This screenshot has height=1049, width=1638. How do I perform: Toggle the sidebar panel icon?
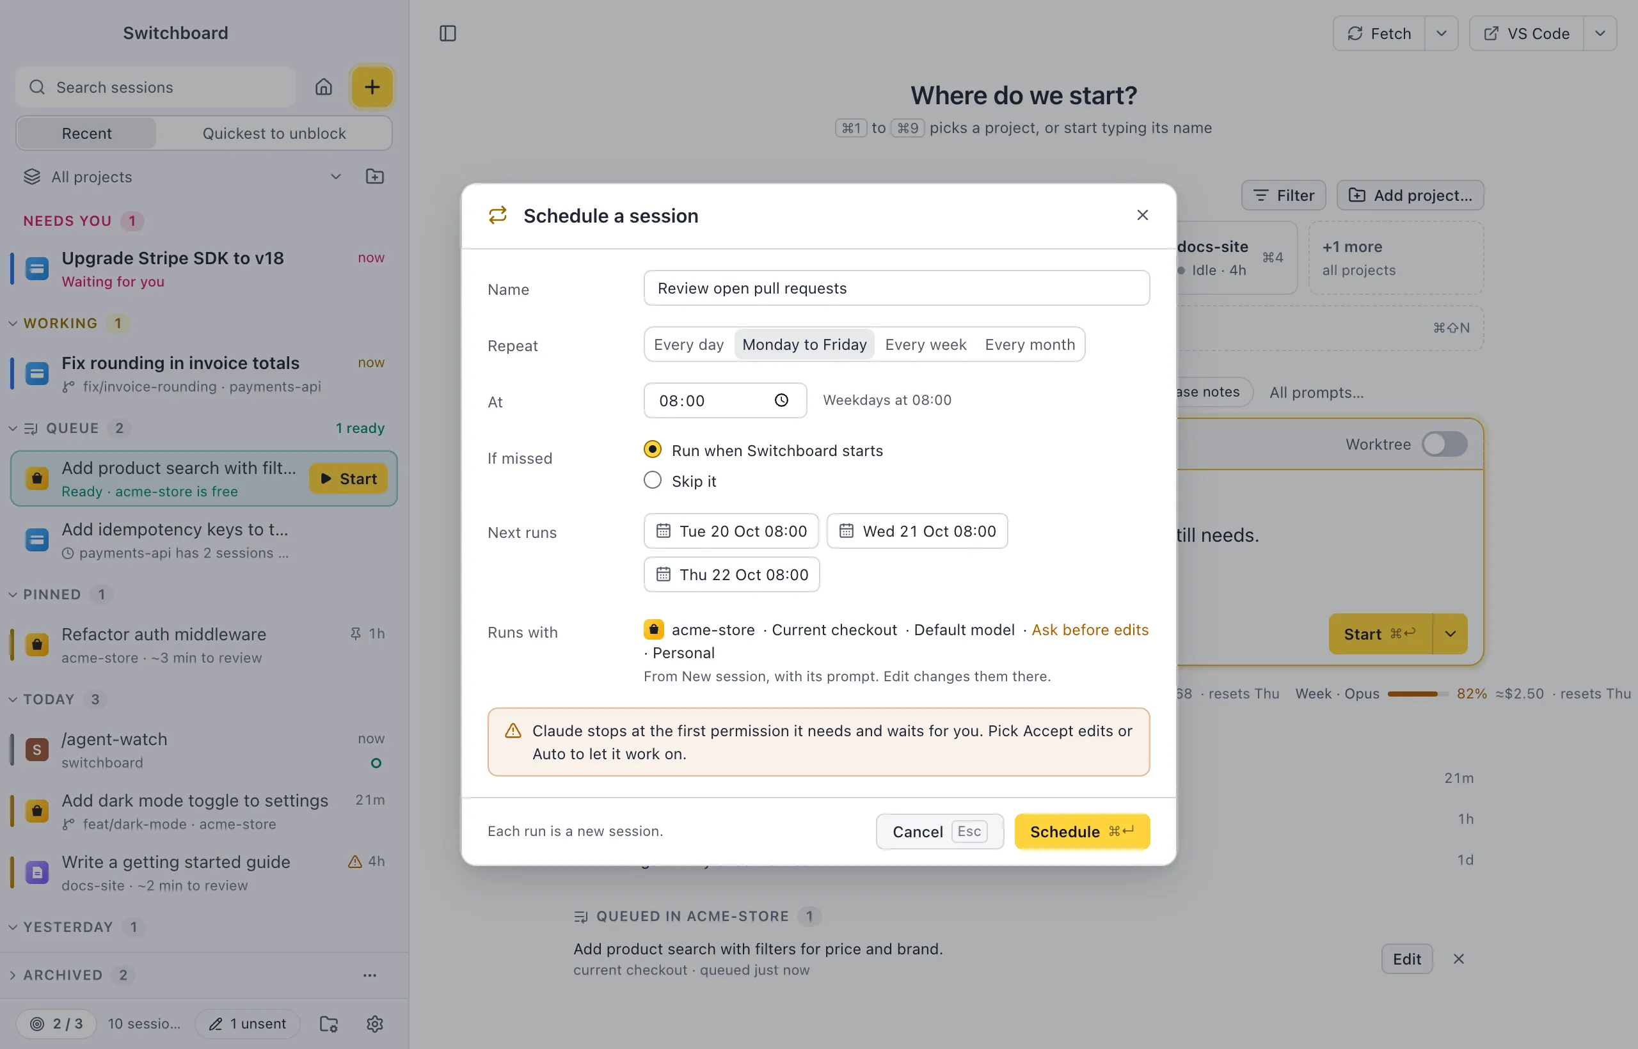[x=448, y=33]
